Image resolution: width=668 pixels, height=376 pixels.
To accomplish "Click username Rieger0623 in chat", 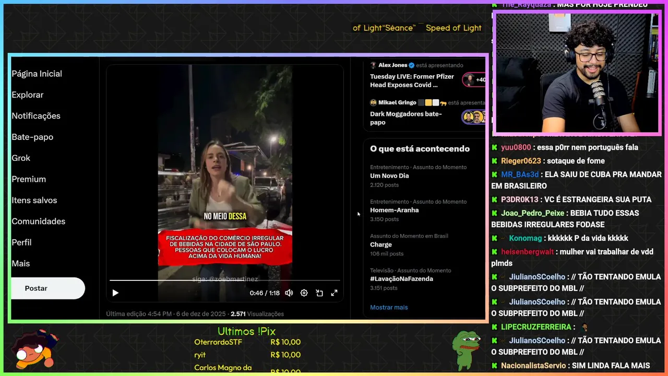I will point(521,161).
